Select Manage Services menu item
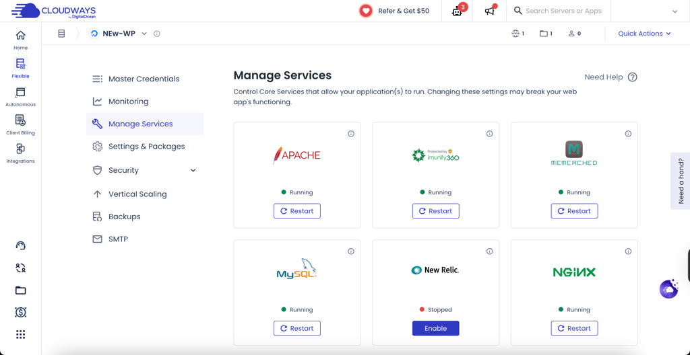 (x=145, y=124)
